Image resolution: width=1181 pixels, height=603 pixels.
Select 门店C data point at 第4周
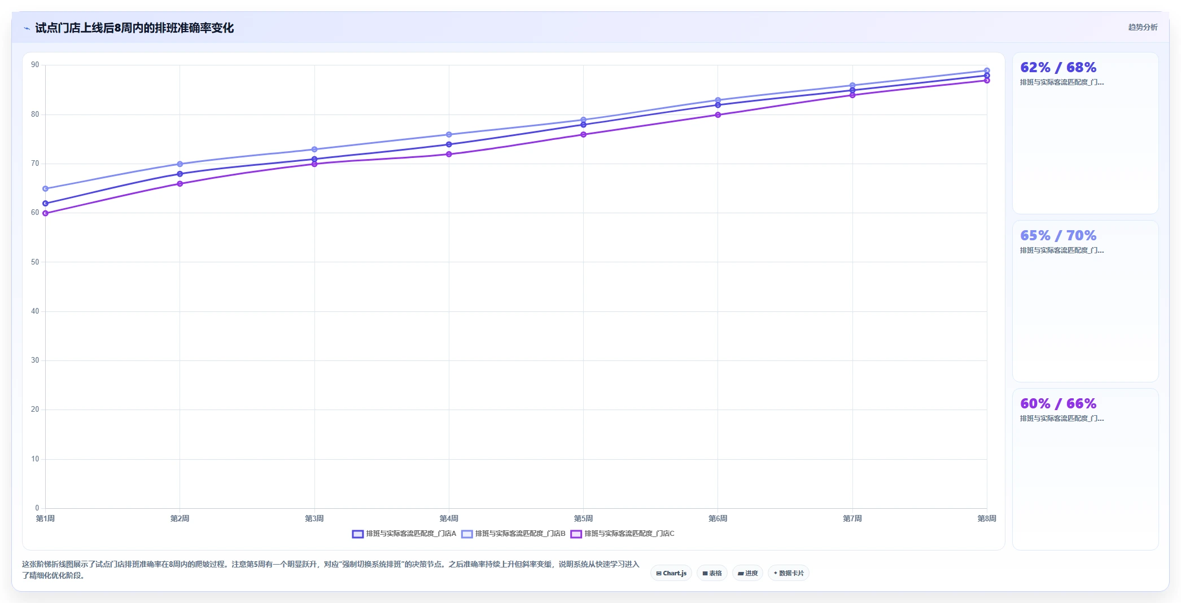click(x=449, y=154)
